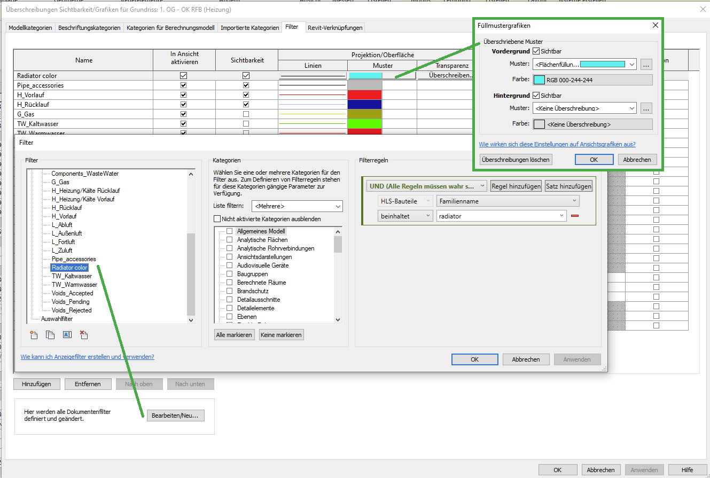
Task: Click the Delete filter icon
Action: click(83, 335)
